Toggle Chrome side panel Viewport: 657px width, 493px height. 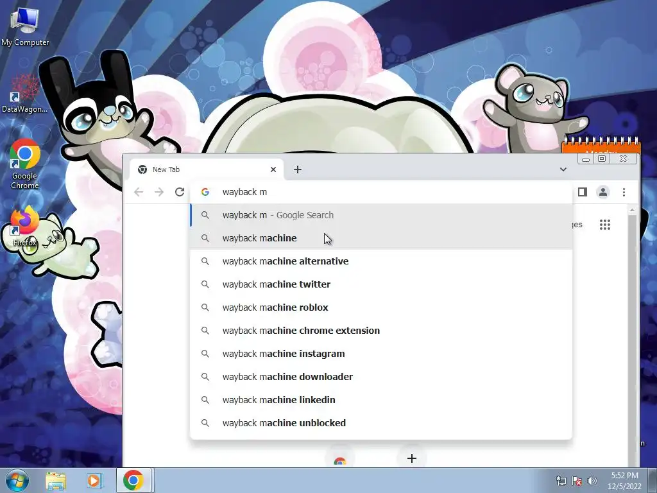(x=583, y=192)
